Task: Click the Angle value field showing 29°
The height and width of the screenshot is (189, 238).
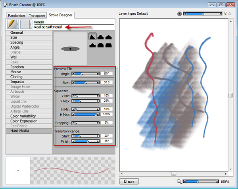Action: coord(107,74)
